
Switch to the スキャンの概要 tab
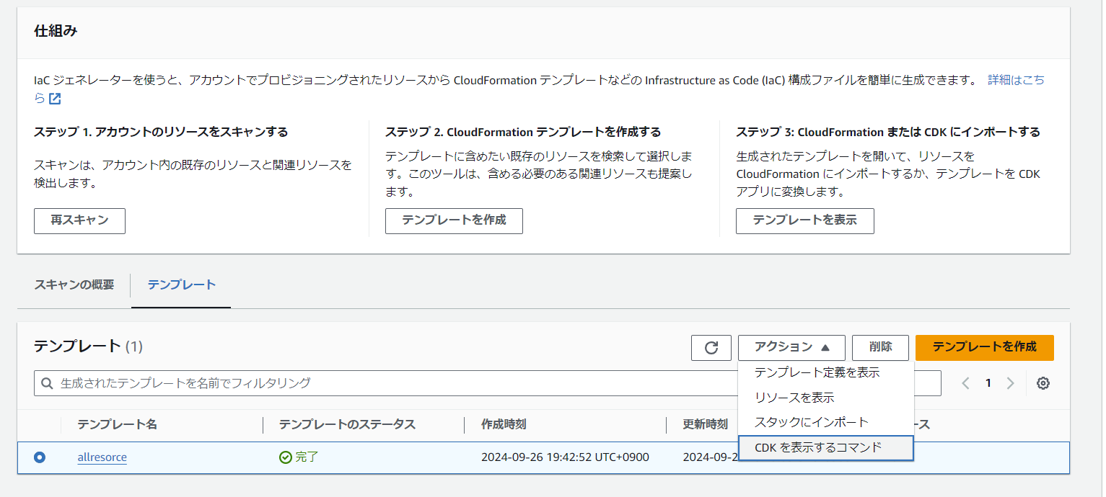pos(73,285)
